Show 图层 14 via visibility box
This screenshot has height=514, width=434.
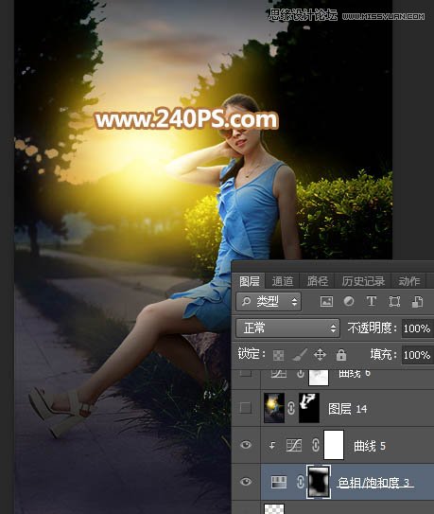245,408
